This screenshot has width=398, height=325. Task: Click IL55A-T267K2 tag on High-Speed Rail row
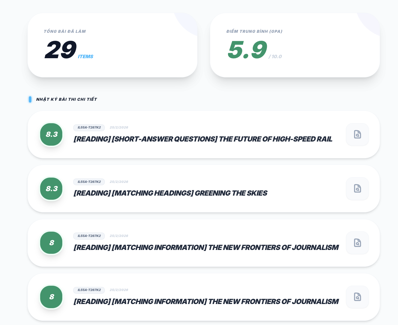[x=89, y=128]
